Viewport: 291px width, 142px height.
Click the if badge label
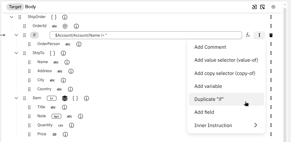click(x=34, y=35)
